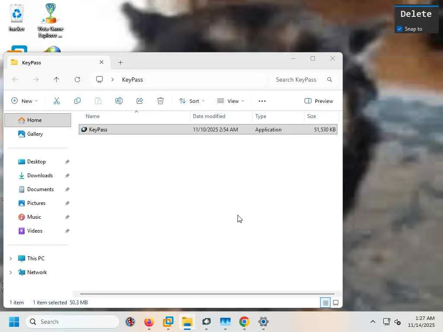Click the breadcrumb chevron before KeyPass
This screenshot has width=443, height=332.
[112, 80]
